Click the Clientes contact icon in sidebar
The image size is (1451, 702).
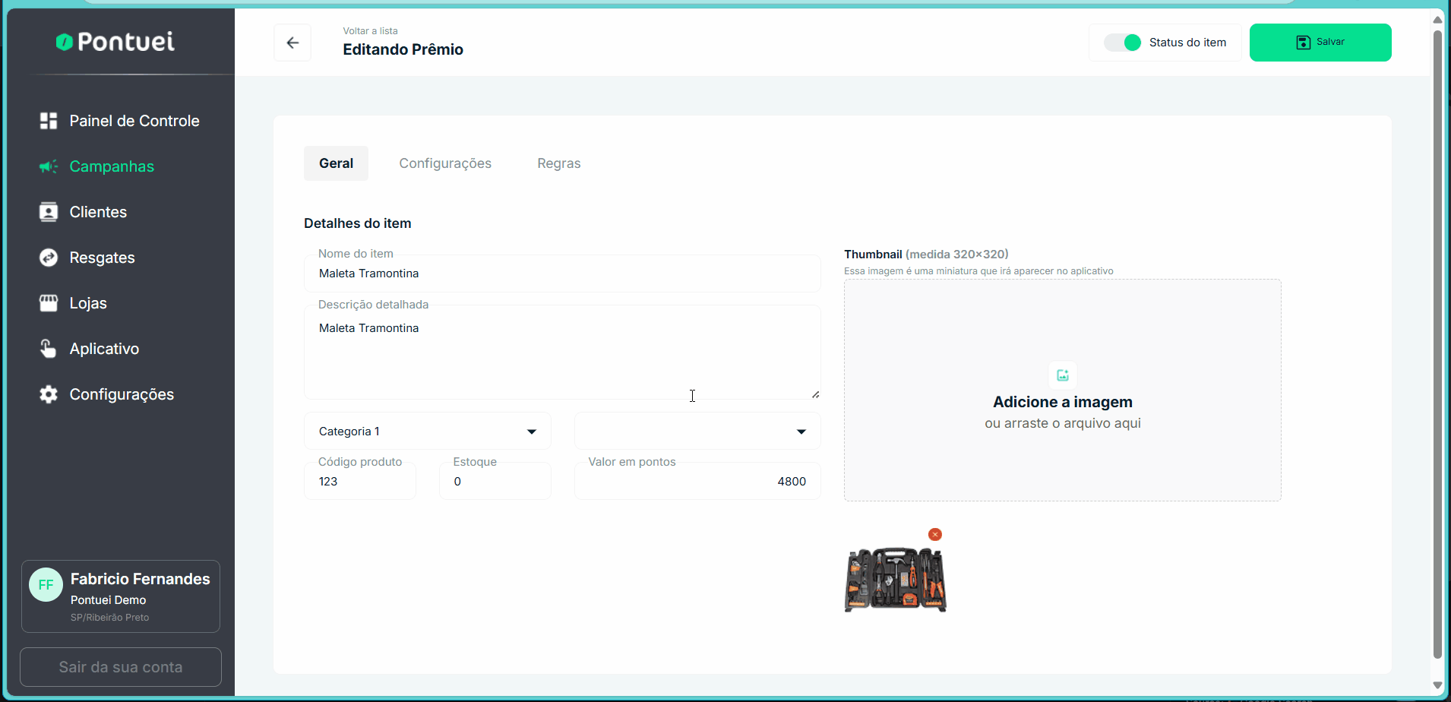(49, 212)
